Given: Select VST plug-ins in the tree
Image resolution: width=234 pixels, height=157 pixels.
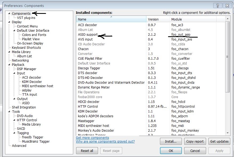Looking at the screenshot, I should tap(26, 18).
